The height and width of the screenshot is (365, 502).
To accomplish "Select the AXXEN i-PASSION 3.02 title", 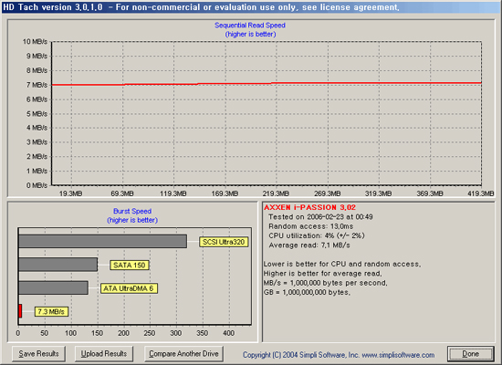I will point(309,207).
